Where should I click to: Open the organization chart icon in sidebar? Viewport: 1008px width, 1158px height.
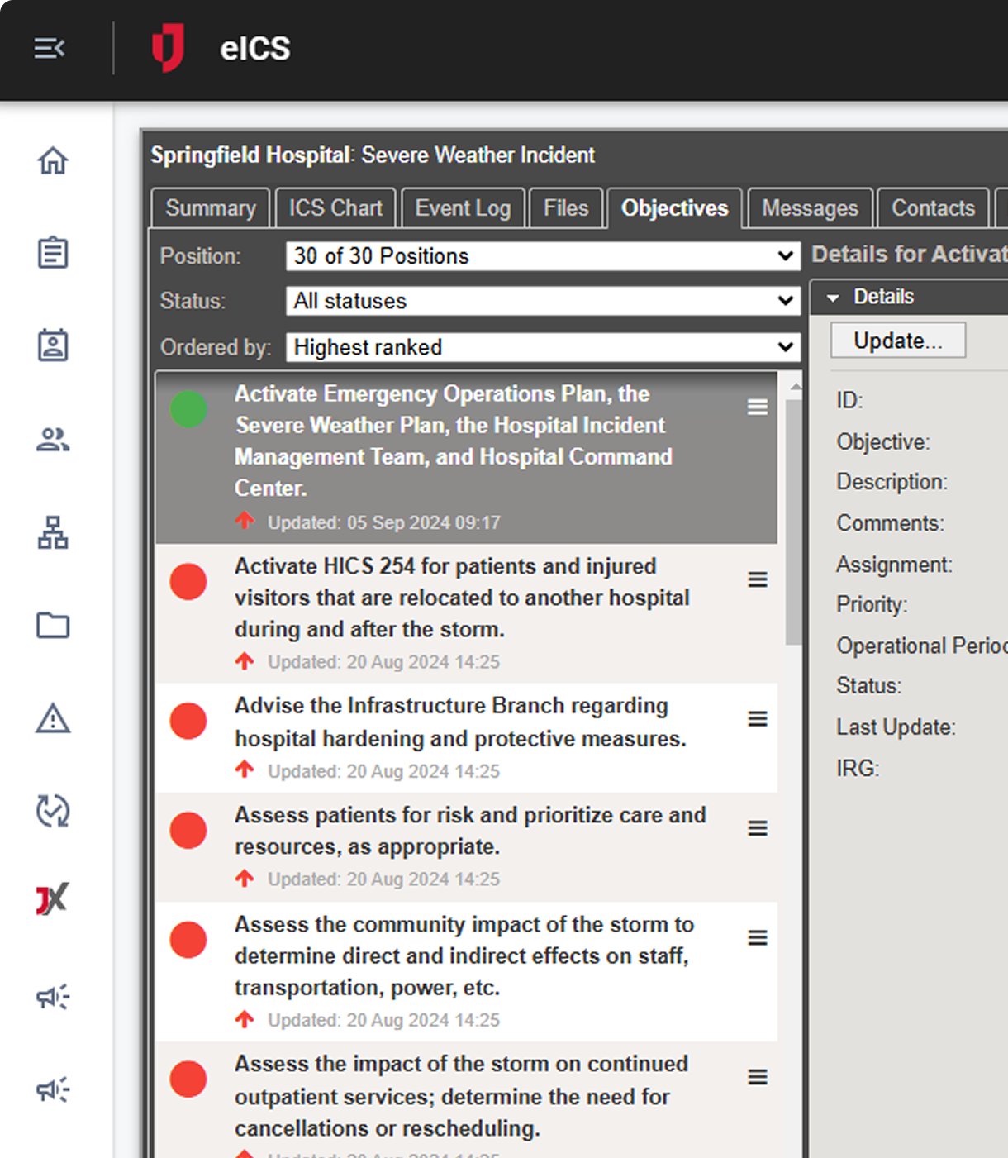coord(53,533)
